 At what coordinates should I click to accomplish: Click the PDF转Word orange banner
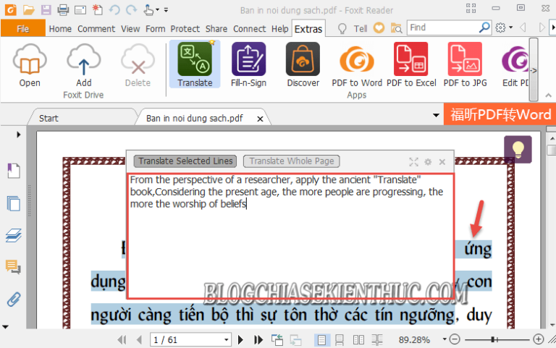500,114
